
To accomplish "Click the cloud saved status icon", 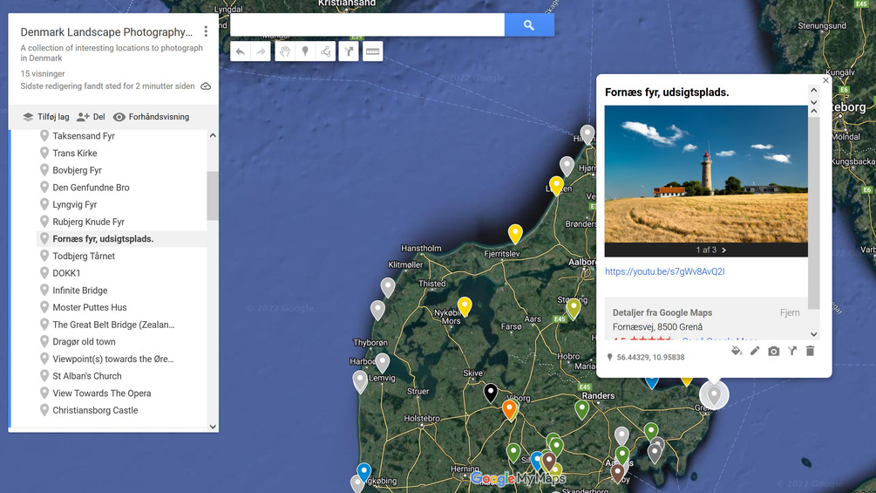I will pyautogui.click(x=206, y=86).
